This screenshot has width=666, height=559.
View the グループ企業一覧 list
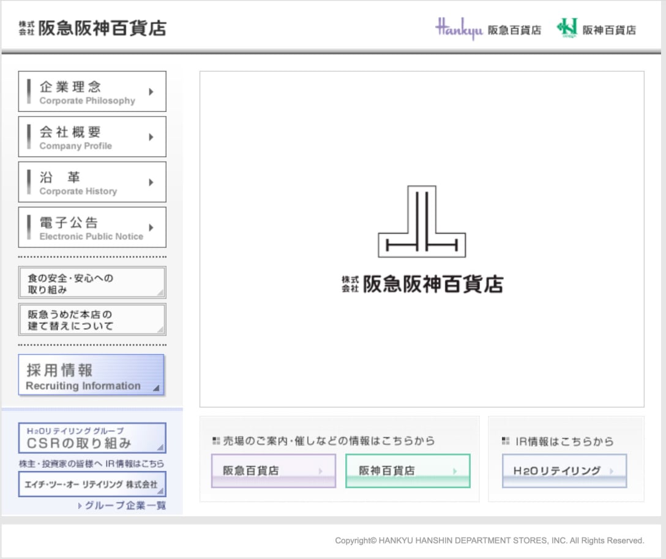pos(122,506)
